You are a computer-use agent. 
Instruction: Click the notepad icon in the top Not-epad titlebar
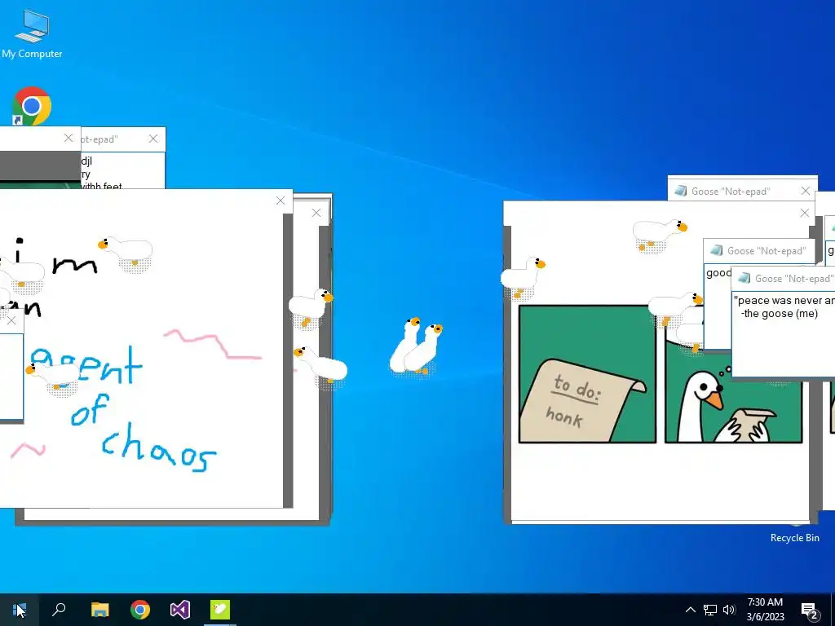coord(681,191)
